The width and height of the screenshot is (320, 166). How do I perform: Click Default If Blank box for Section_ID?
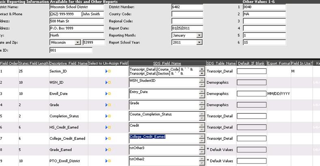[251, 71]
